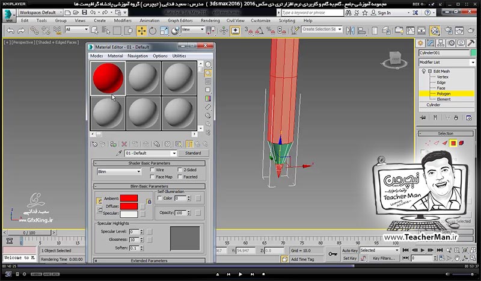This screenshot has width=481, height=281.
Task: Enable the 2-Sided checkbox
Action: tap(180, 170)
